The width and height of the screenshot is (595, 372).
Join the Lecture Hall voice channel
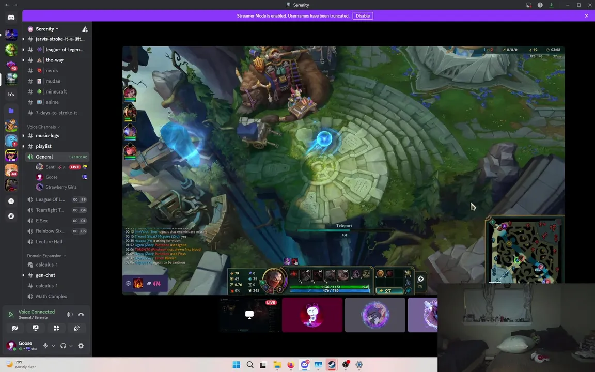tap(57, 242)
